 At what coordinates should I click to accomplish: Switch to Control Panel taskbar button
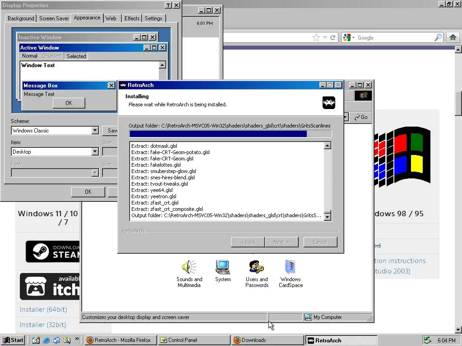(x=194, y=340)
